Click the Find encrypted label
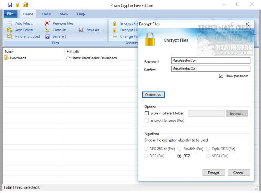The height and width of the screenshot is (193, 261). 28,36
